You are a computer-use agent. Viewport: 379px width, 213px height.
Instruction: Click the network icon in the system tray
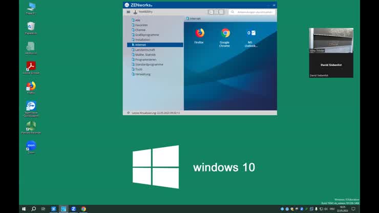[321, 209]
